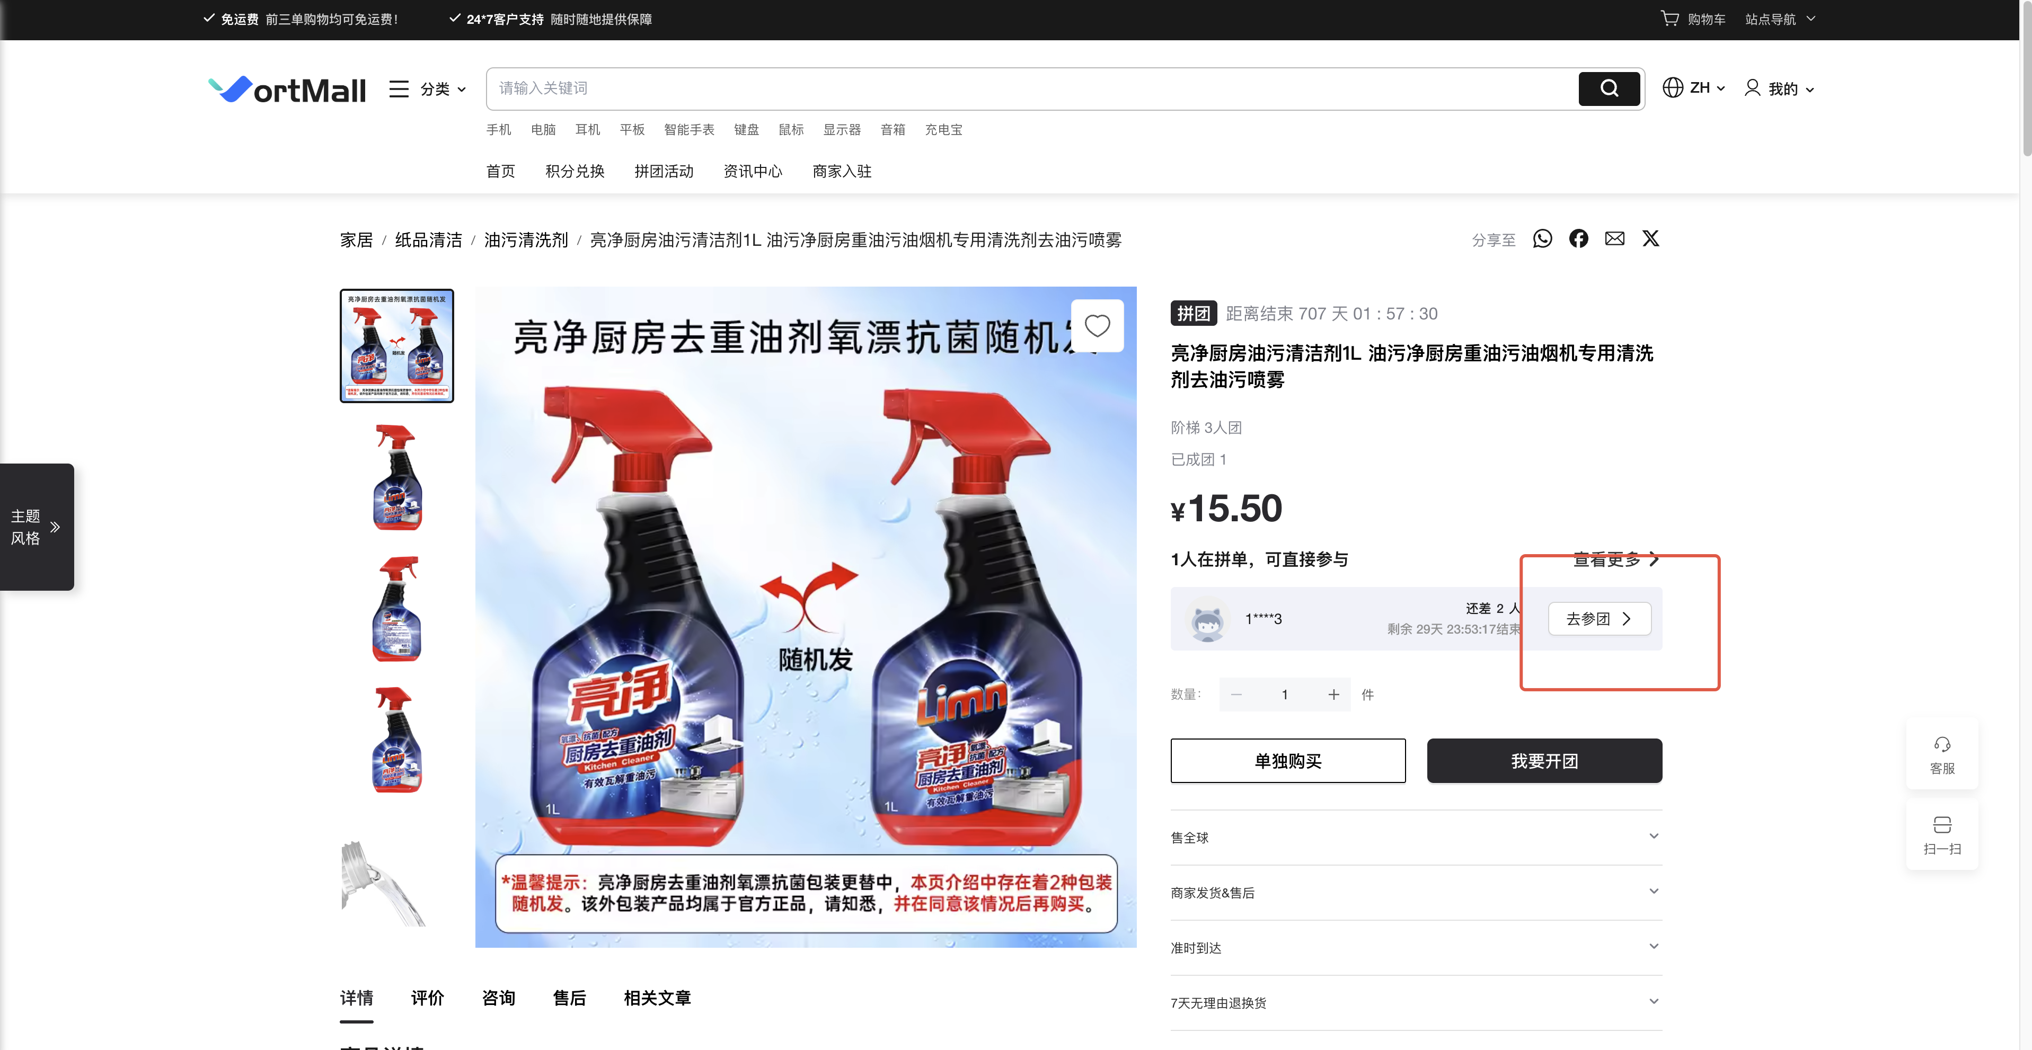Share product via X icon
The width and height of the screenshot is (2032, 1050).
(1650, 239)
